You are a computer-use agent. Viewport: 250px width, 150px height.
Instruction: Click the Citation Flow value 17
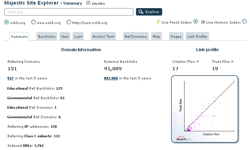point(175,68)
